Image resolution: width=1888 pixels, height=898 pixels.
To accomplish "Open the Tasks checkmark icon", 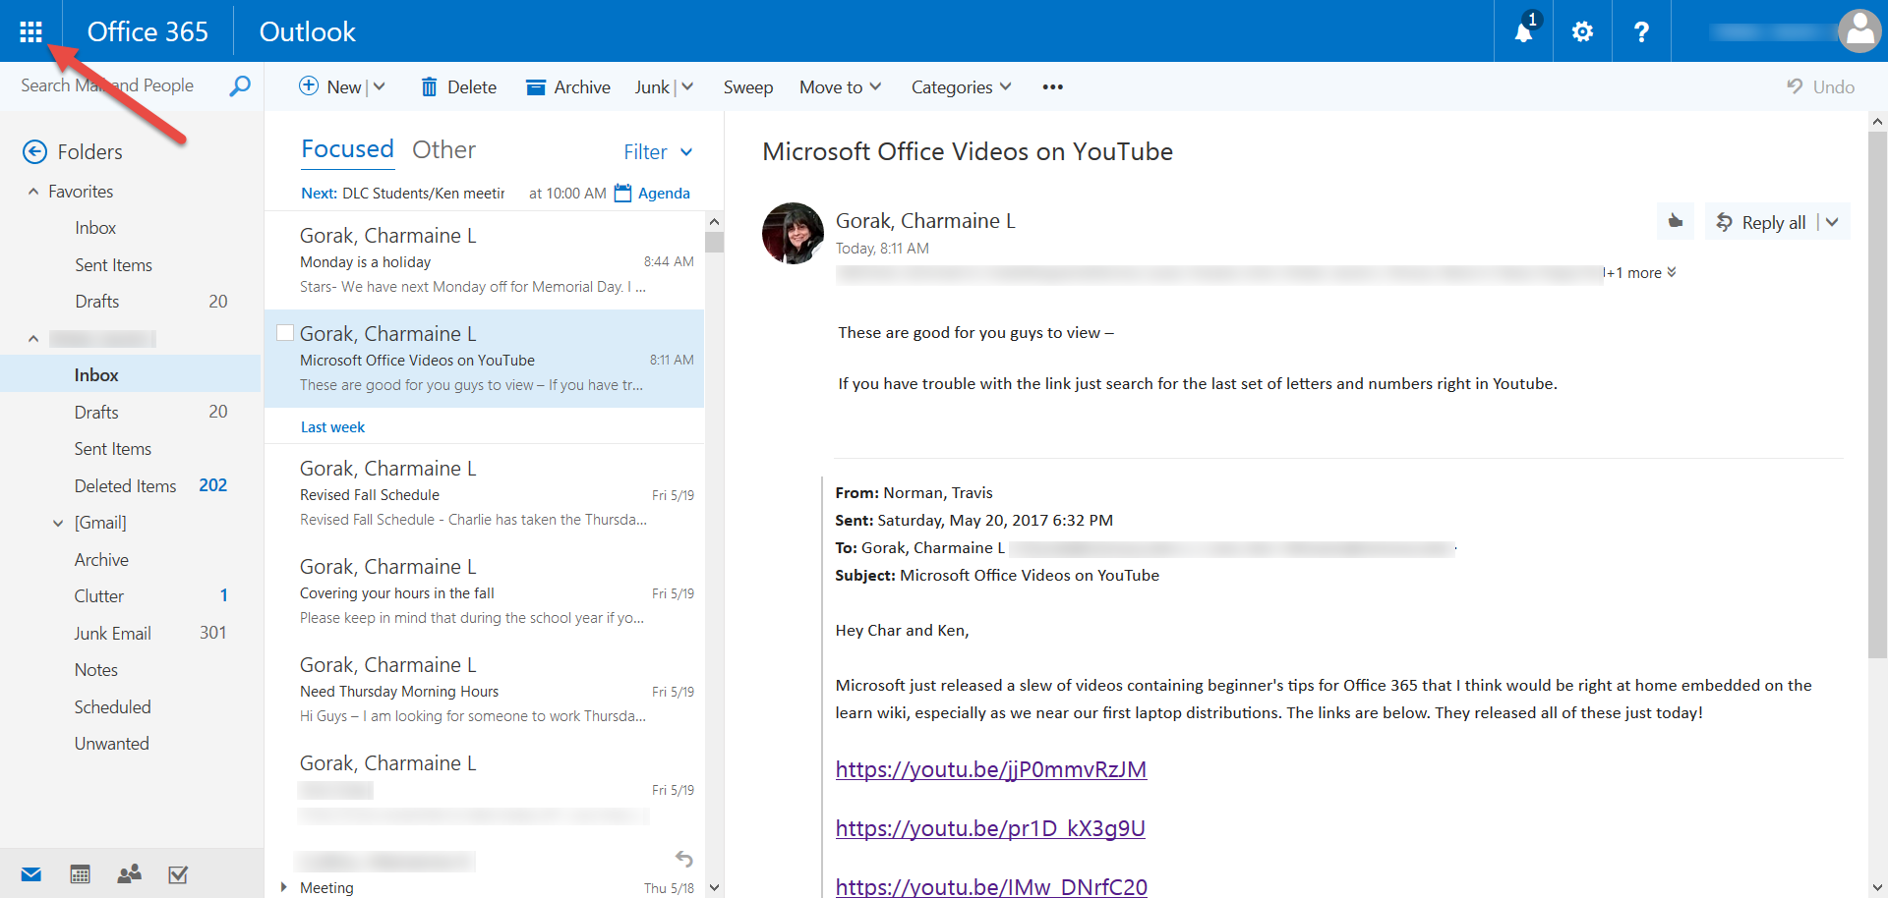I will point(178,873).
